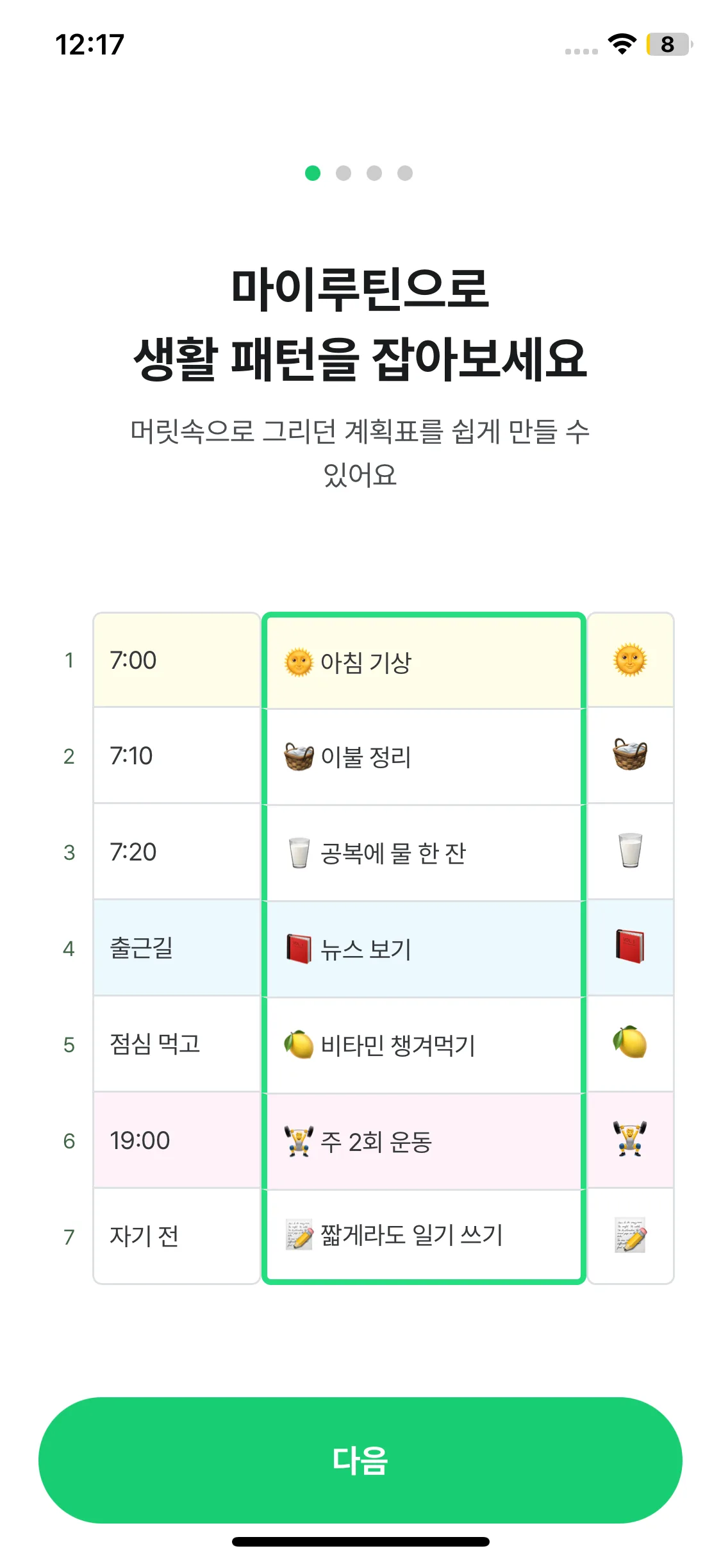
Task: Tap the 아침 기상 routine row
Action: [x=423, y=662]
